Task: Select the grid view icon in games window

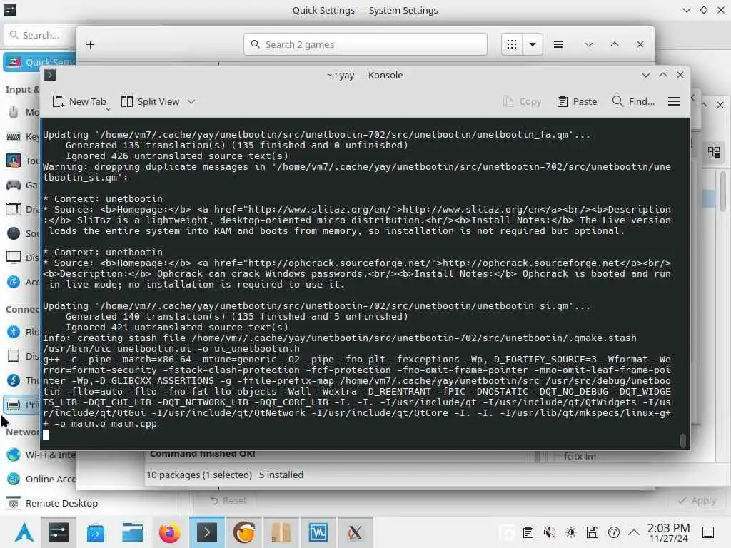Action: (512, 44)
